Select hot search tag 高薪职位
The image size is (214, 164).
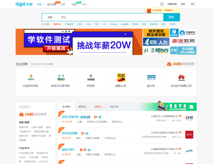click(x=57, y=24)
